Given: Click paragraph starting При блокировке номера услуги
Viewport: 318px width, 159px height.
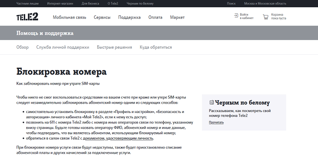Looking at the screenshot, I should click(99, 150).
